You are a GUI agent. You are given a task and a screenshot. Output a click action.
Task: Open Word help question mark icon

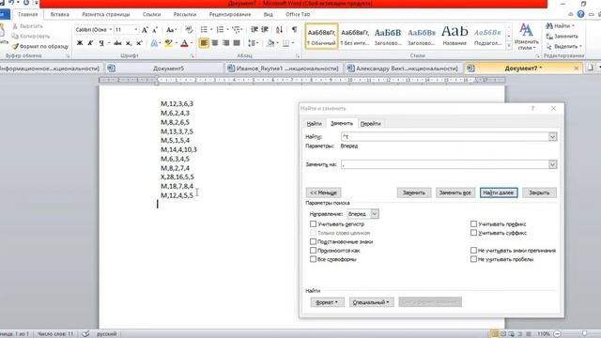click(580, 14)
